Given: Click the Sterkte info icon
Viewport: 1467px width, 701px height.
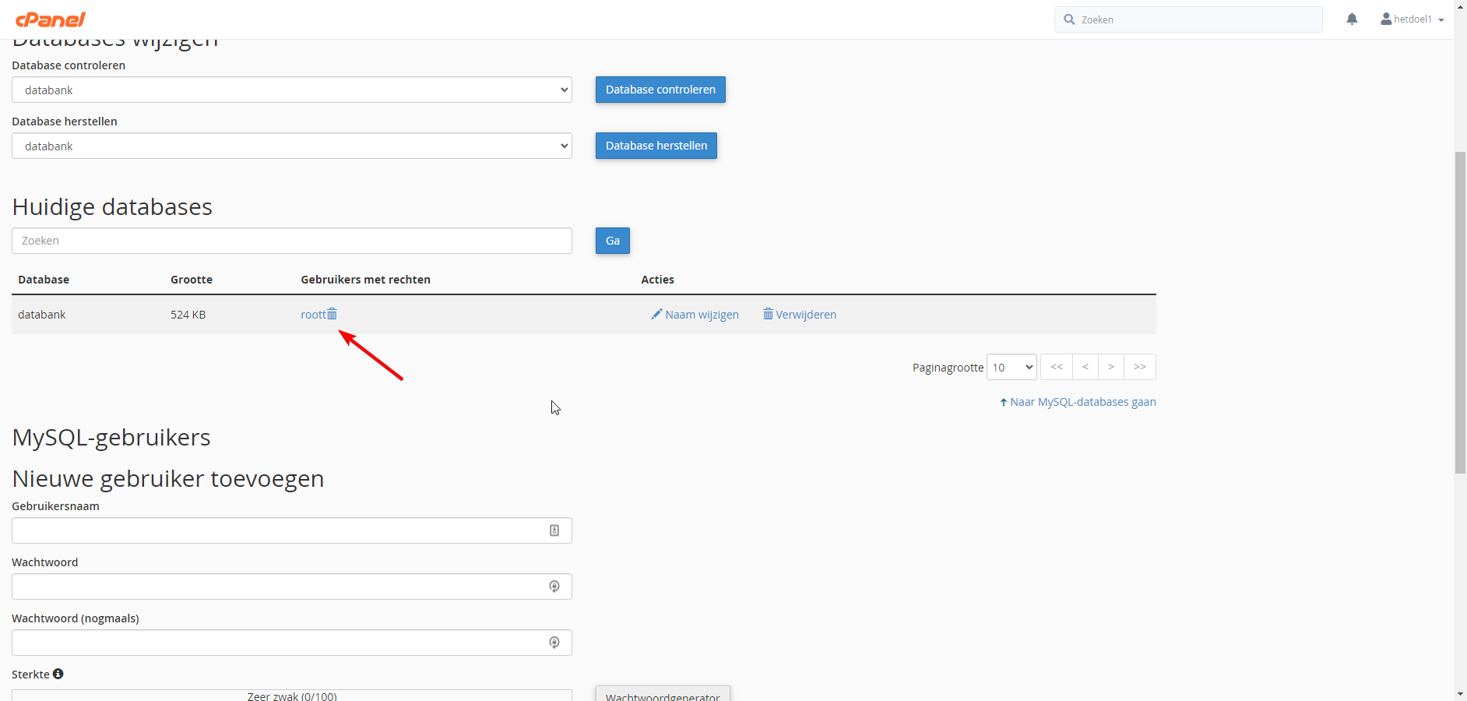Looking at the screenshot, I should [58, 674].
